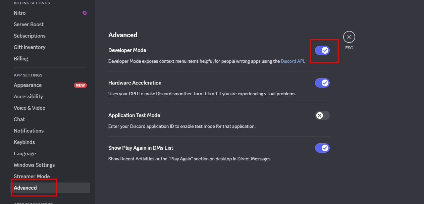424x204 pixels.
Task: Click the 'Uses your GPU' description text
Action: click(x=202, y=94)
